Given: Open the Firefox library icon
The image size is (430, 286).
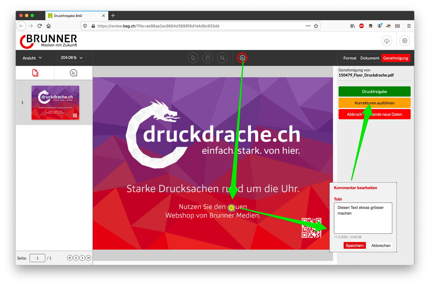Looking at the screenshot, I should [352, 26].
